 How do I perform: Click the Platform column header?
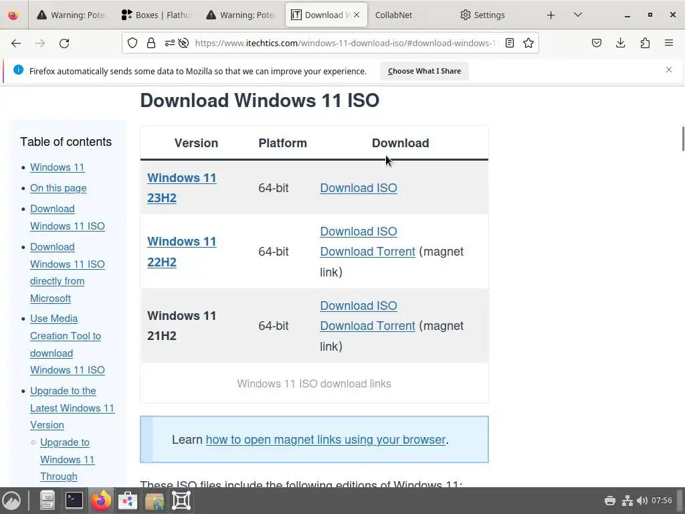(283, 143)
